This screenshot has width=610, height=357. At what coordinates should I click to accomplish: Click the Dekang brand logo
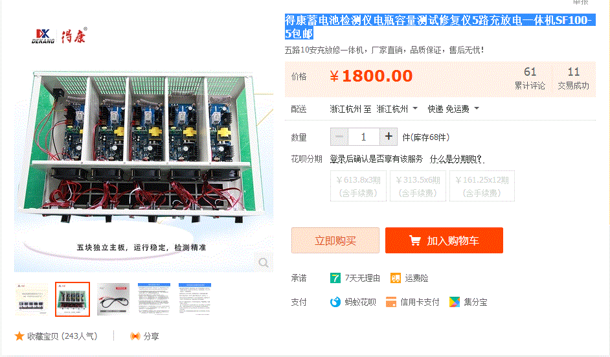coord(59,36)
